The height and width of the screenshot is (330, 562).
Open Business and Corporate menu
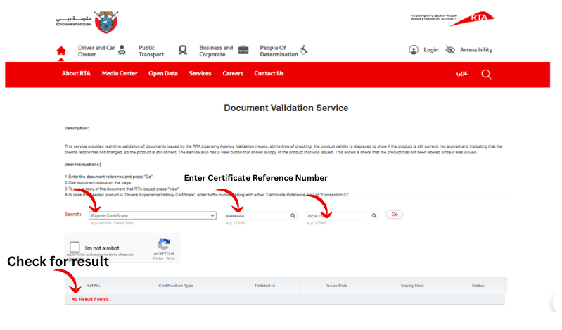pyautogui.click(x=216, y=51)
